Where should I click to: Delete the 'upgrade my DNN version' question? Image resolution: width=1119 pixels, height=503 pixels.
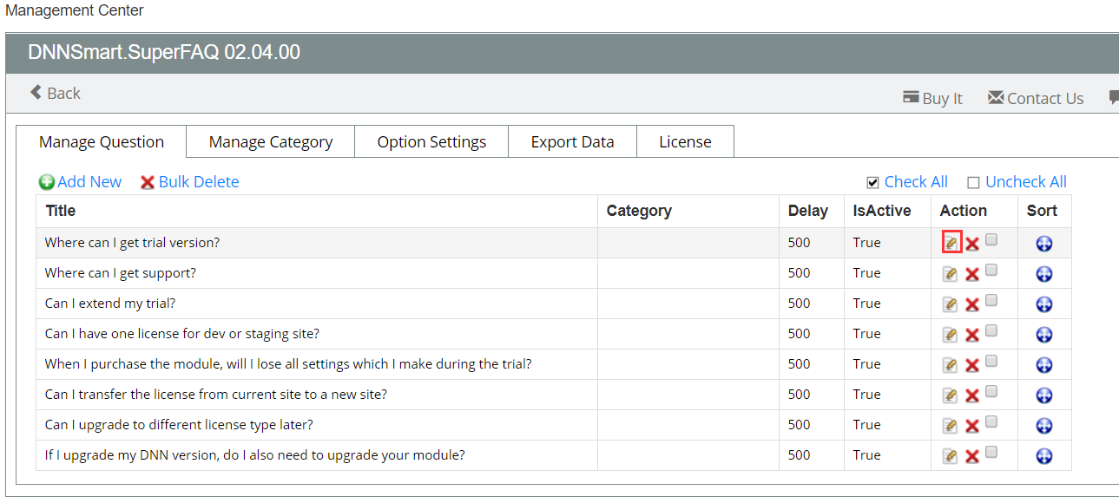click(972, 456)
